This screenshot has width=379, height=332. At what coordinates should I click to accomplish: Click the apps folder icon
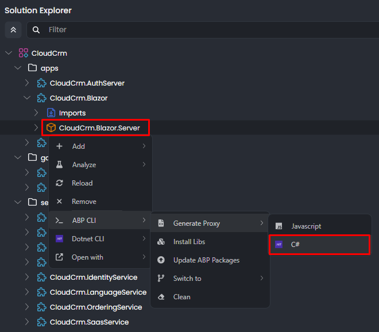tap(33, 68)
